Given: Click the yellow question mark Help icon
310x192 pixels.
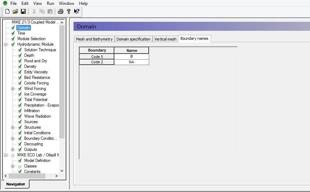Looking at the screenshot, I should 68,11.
